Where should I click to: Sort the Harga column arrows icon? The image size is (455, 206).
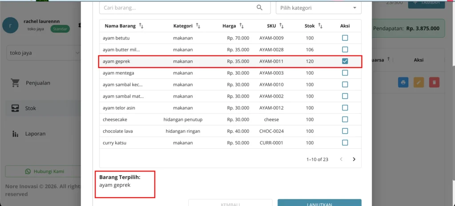pos(241,26)
